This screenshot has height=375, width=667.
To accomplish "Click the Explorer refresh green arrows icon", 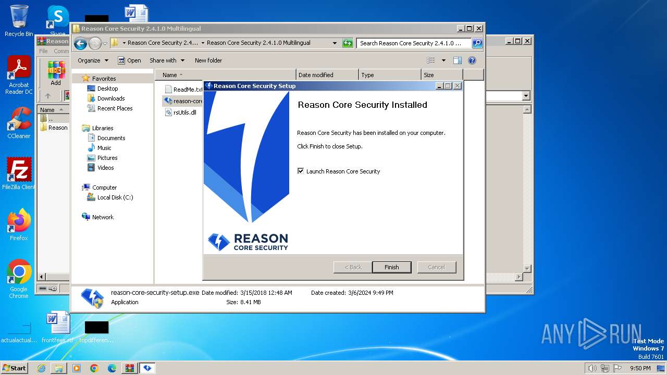I will pos(348,43).
